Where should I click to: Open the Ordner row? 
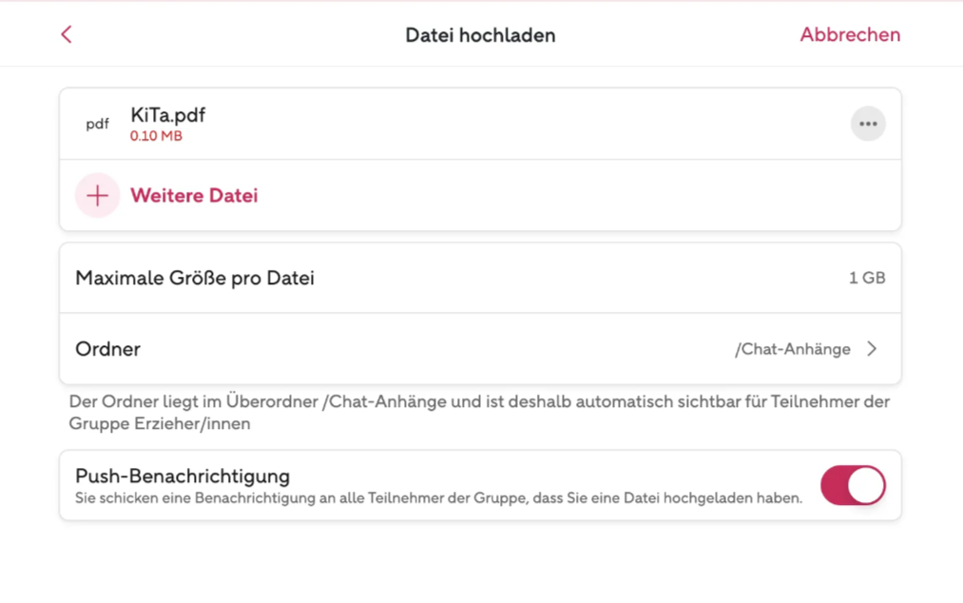(x=480, y=349)
